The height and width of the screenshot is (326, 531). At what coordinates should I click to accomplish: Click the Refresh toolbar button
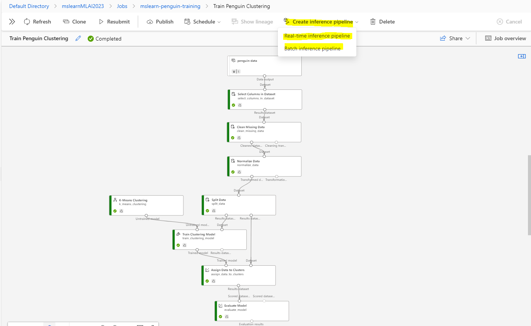[x=37, y=22]
